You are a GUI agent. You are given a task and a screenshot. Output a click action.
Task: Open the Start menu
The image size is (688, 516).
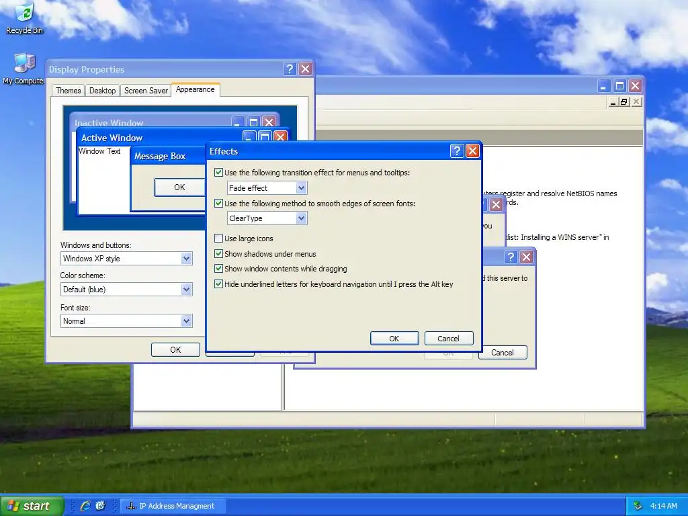coord(32,506)
